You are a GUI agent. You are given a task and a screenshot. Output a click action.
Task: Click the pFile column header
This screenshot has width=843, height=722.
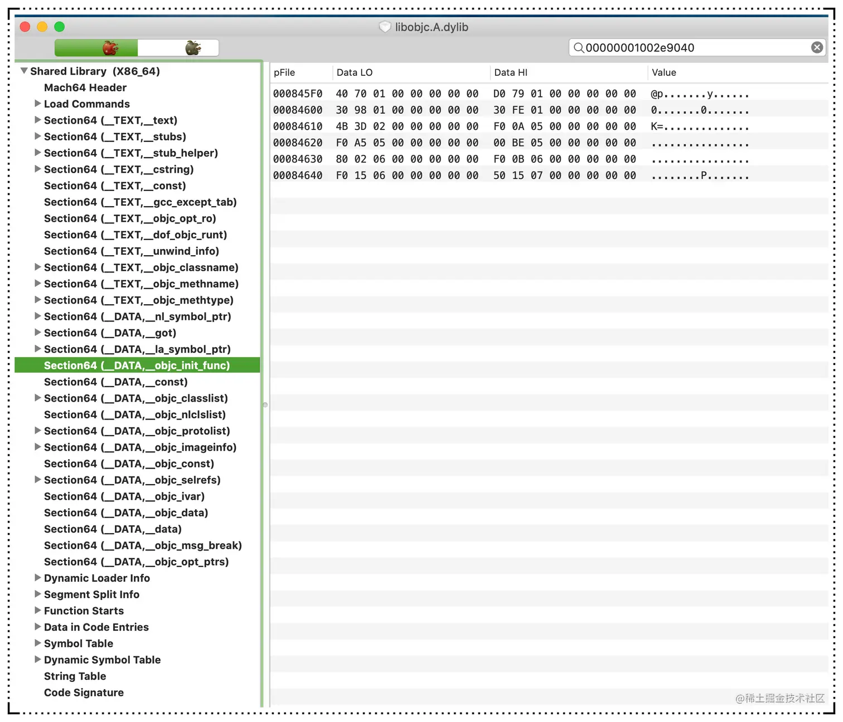[x=301, y=72]
